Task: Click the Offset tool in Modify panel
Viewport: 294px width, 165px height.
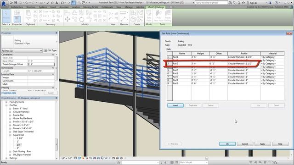Action: point(74,13)
